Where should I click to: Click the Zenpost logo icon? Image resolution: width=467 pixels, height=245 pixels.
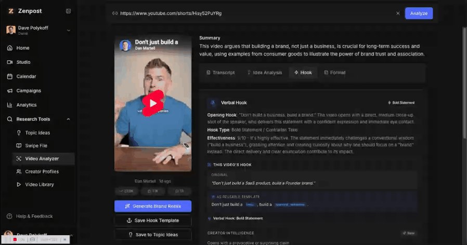pyautogui.click(x=11, y=11)
